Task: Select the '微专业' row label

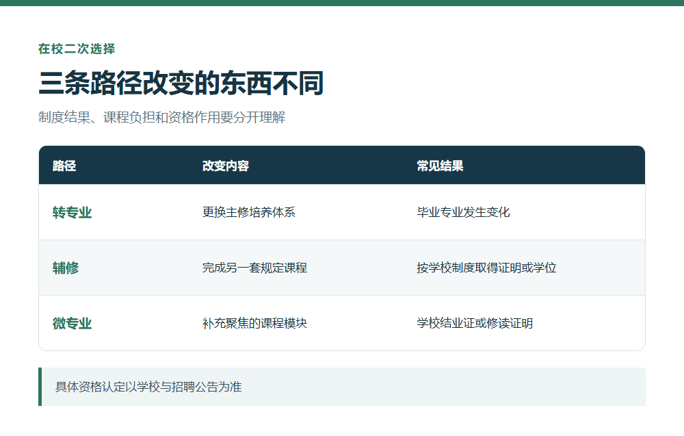Action: (x=72, y=323)
